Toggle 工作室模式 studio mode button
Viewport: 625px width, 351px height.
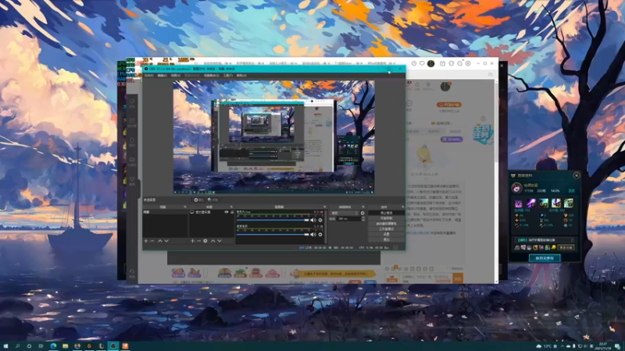click(x=386, y=229)
